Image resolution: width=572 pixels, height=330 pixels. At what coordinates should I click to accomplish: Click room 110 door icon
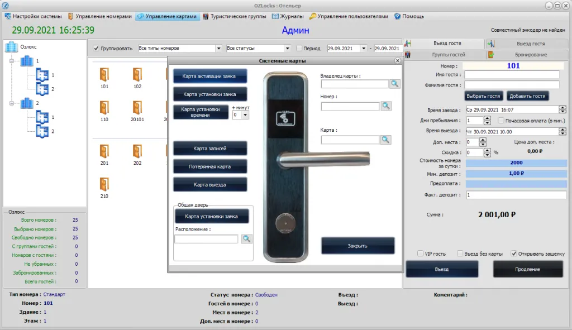pos(104,107)
